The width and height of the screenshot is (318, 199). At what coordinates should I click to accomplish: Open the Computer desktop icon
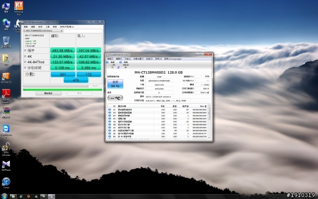pyautogui.click(x=6, y=7)
